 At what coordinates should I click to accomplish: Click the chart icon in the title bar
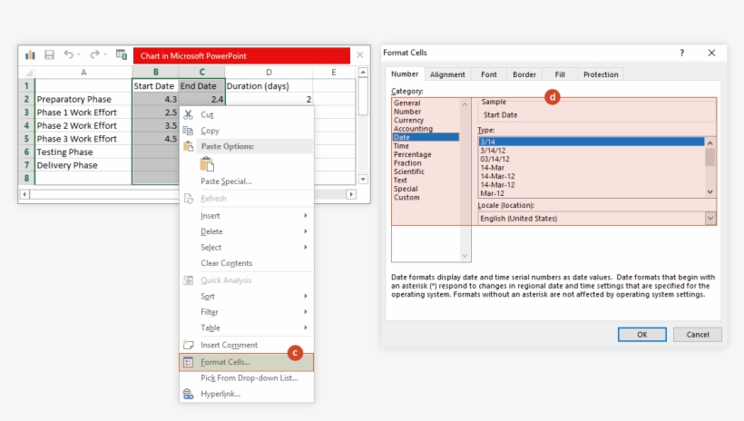30,55
